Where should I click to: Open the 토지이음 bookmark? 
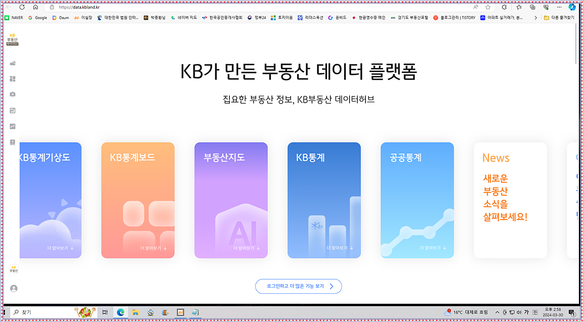pos(282,18)
